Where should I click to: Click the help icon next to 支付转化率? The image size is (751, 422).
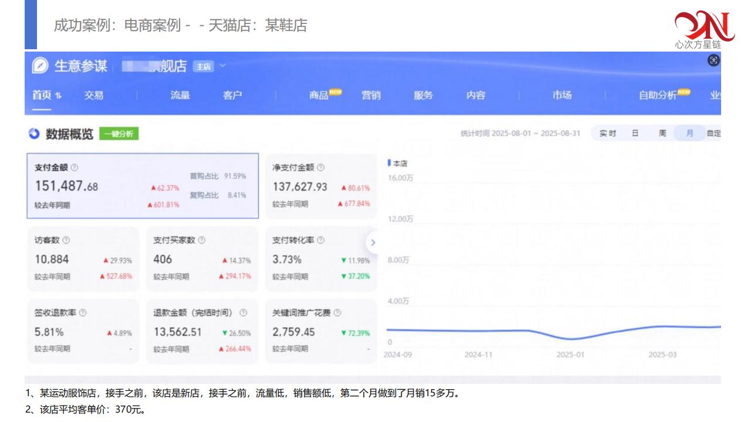pos(320,240)
